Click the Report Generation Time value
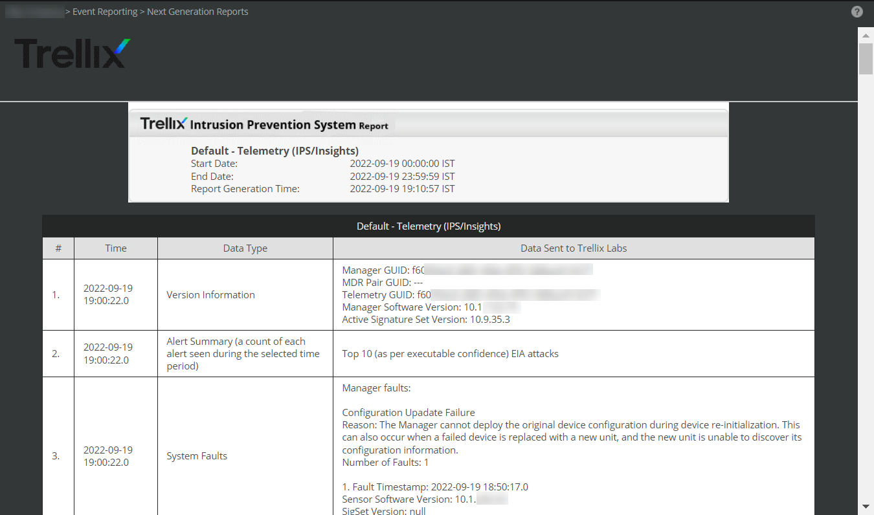The image size is (874, 515). [402, 189]
